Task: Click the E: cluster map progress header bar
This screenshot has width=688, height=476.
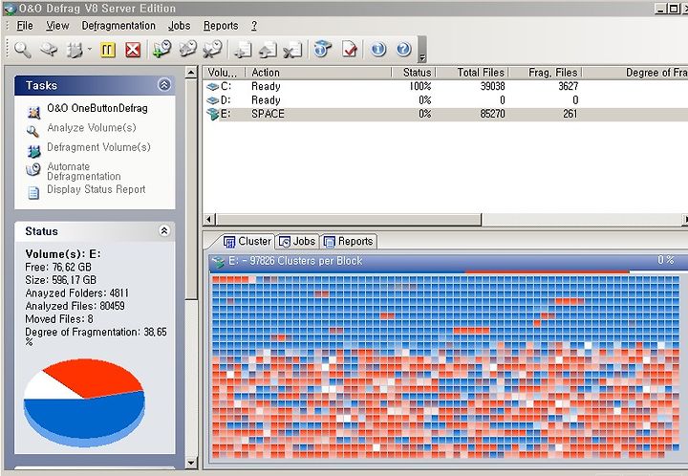Action: (x=448, y=261)
